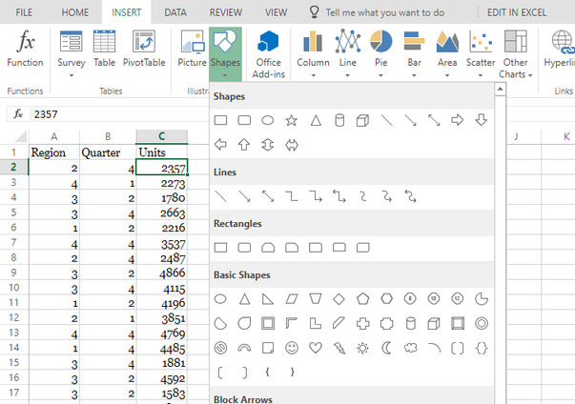Click EDIT IN EXCEL
Screen dimensions: 575x404
516,12
